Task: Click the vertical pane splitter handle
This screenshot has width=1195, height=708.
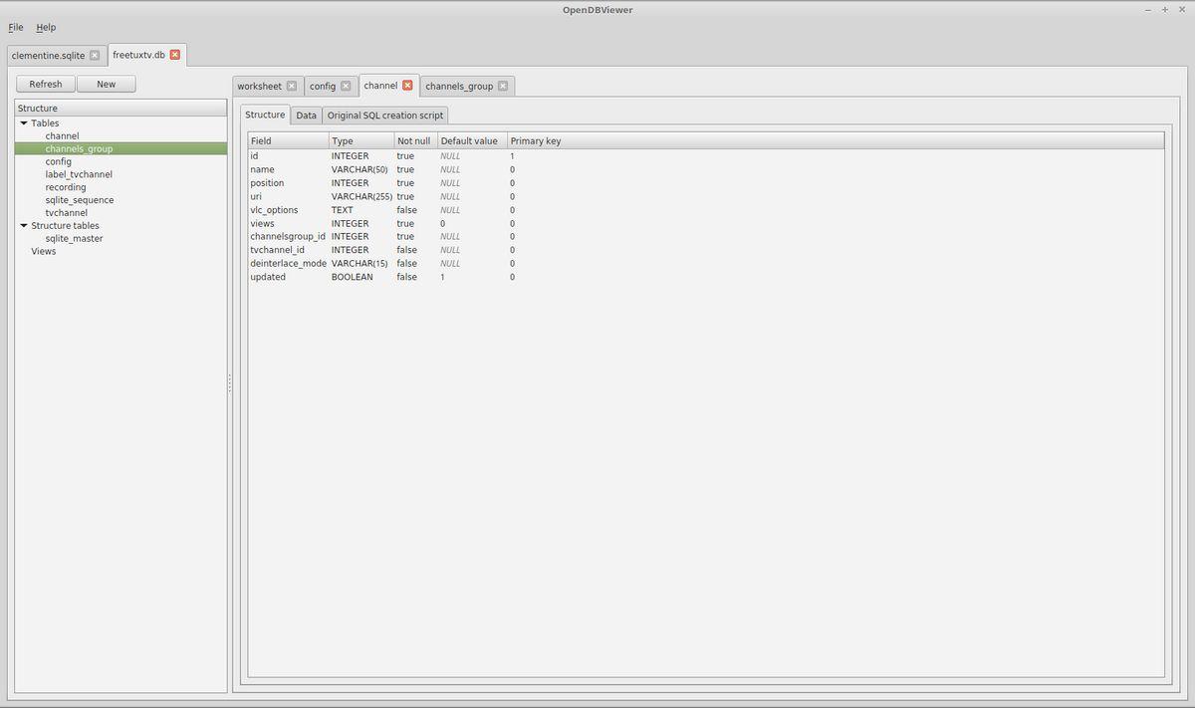Action: pos(230,383)
